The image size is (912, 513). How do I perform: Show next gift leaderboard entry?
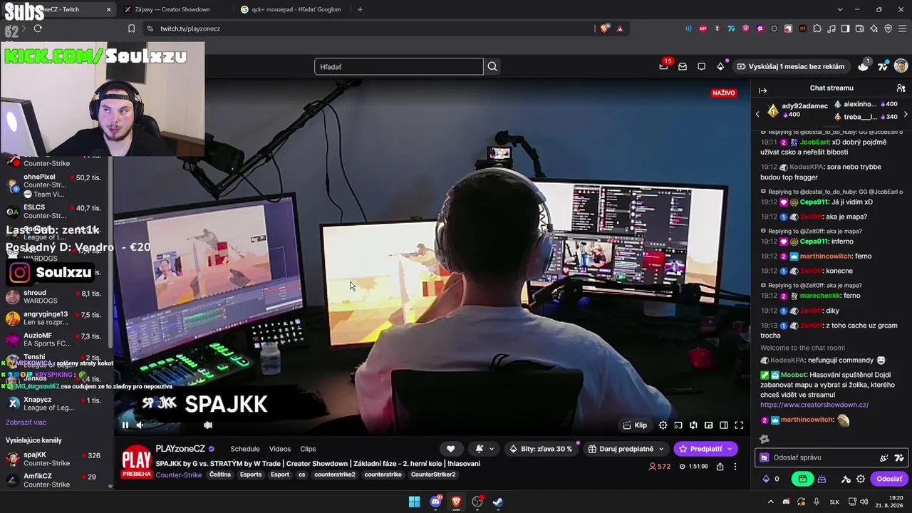(906, 114)
